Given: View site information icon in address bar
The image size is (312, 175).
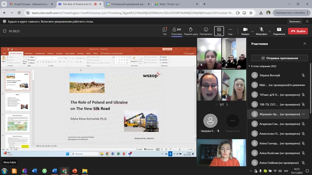Looking at the screenshot, I should 28,13.
